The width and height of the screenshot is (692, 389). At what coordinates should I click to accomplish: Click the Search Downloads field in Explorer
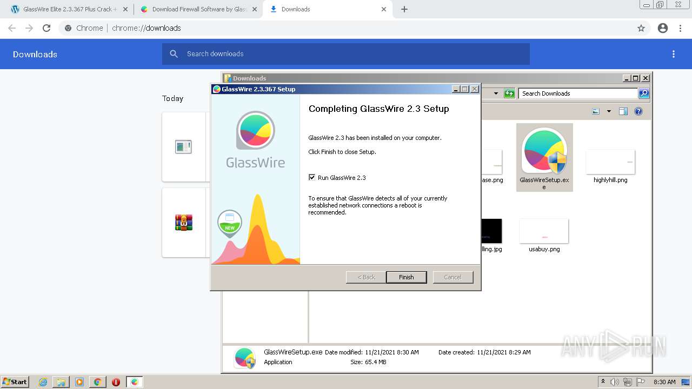577,93
